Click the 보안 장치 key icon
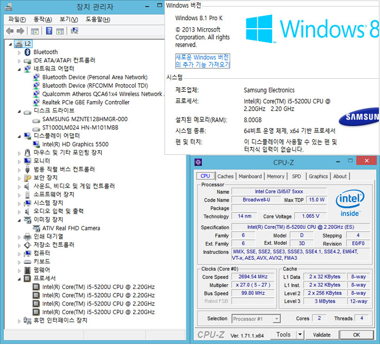Viewport: 380px width, 345px height. click(x=27, y=178)
